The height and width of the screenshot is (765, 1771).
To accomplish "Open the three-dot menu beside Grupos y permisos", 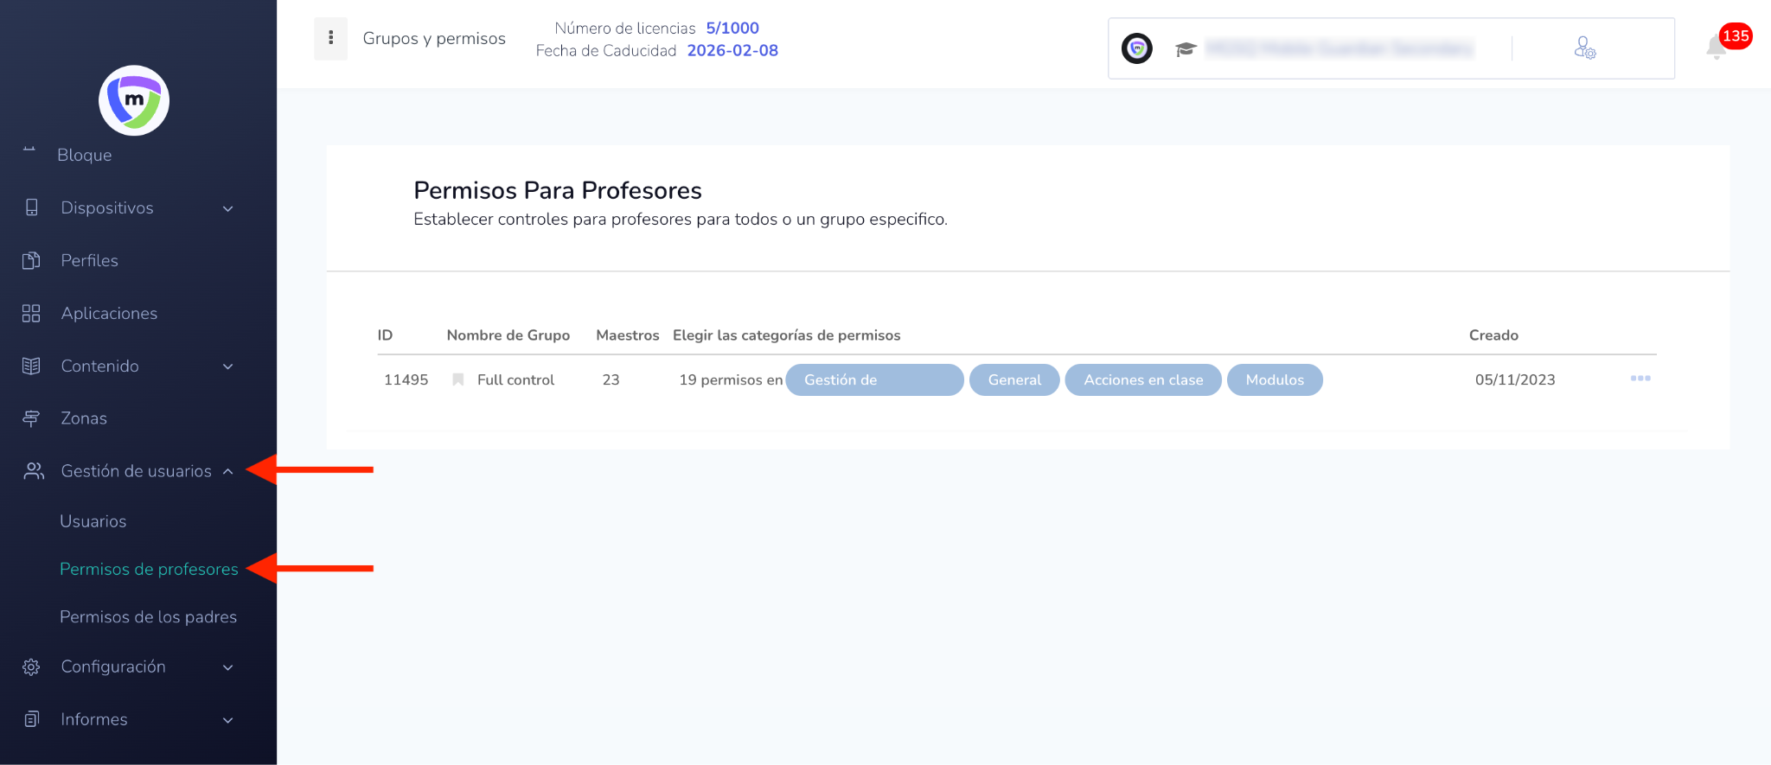I will [x=330, y=38].
